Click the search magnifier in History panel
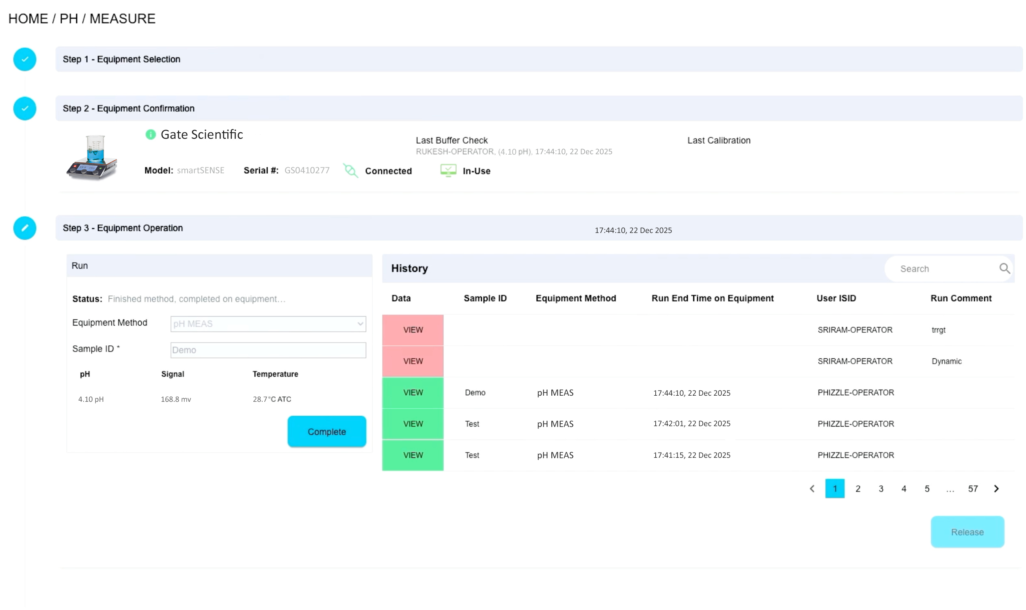1026x610 pixels. [1004, 268]
